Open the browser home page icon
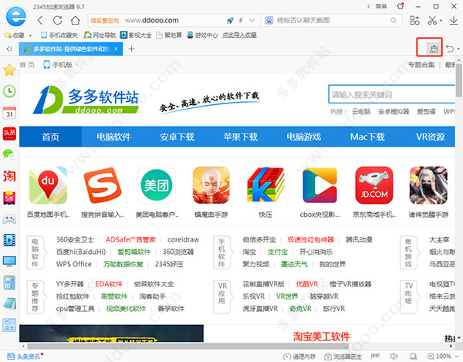Image resolution: width=463 pixels, height=362 pixels. point(76,20)
